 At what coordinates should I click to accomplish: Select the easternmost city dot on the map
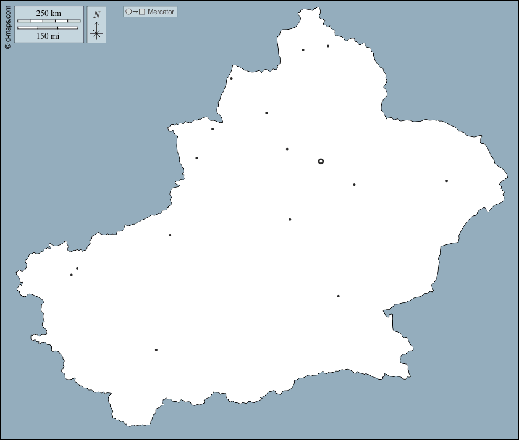point(447,181)
